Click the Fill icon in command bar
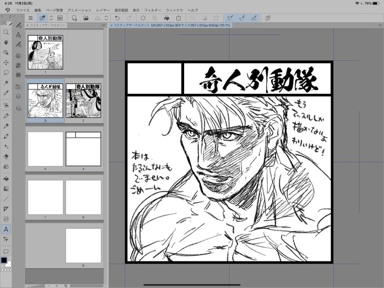 pyautogui.click(x=167, y=18)
